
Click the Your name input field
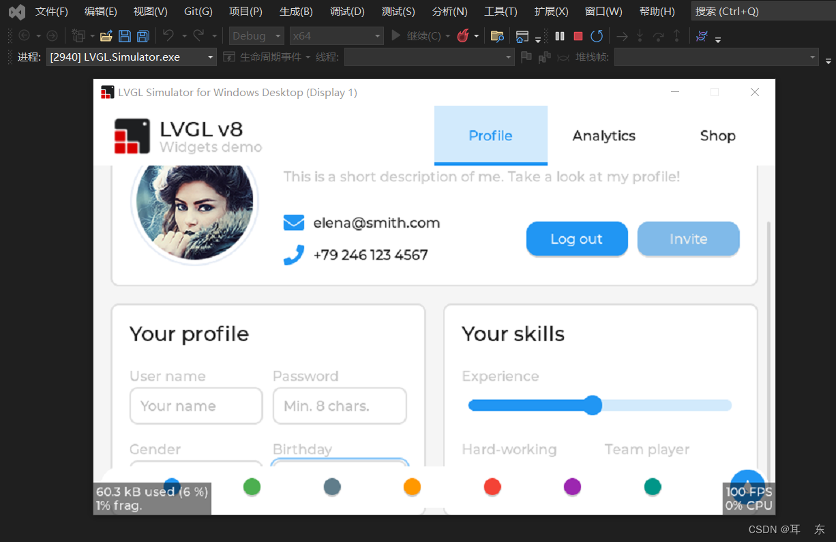196,406
